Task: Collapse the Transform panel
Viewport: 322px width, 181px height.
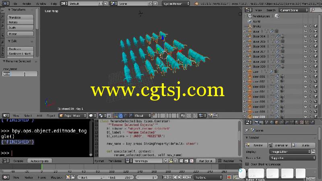Action: click(9, 10)
